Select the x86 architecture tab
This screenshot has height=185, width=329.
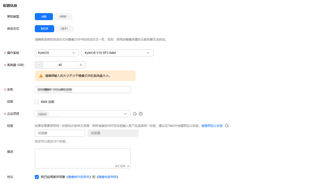pos(44,16)
